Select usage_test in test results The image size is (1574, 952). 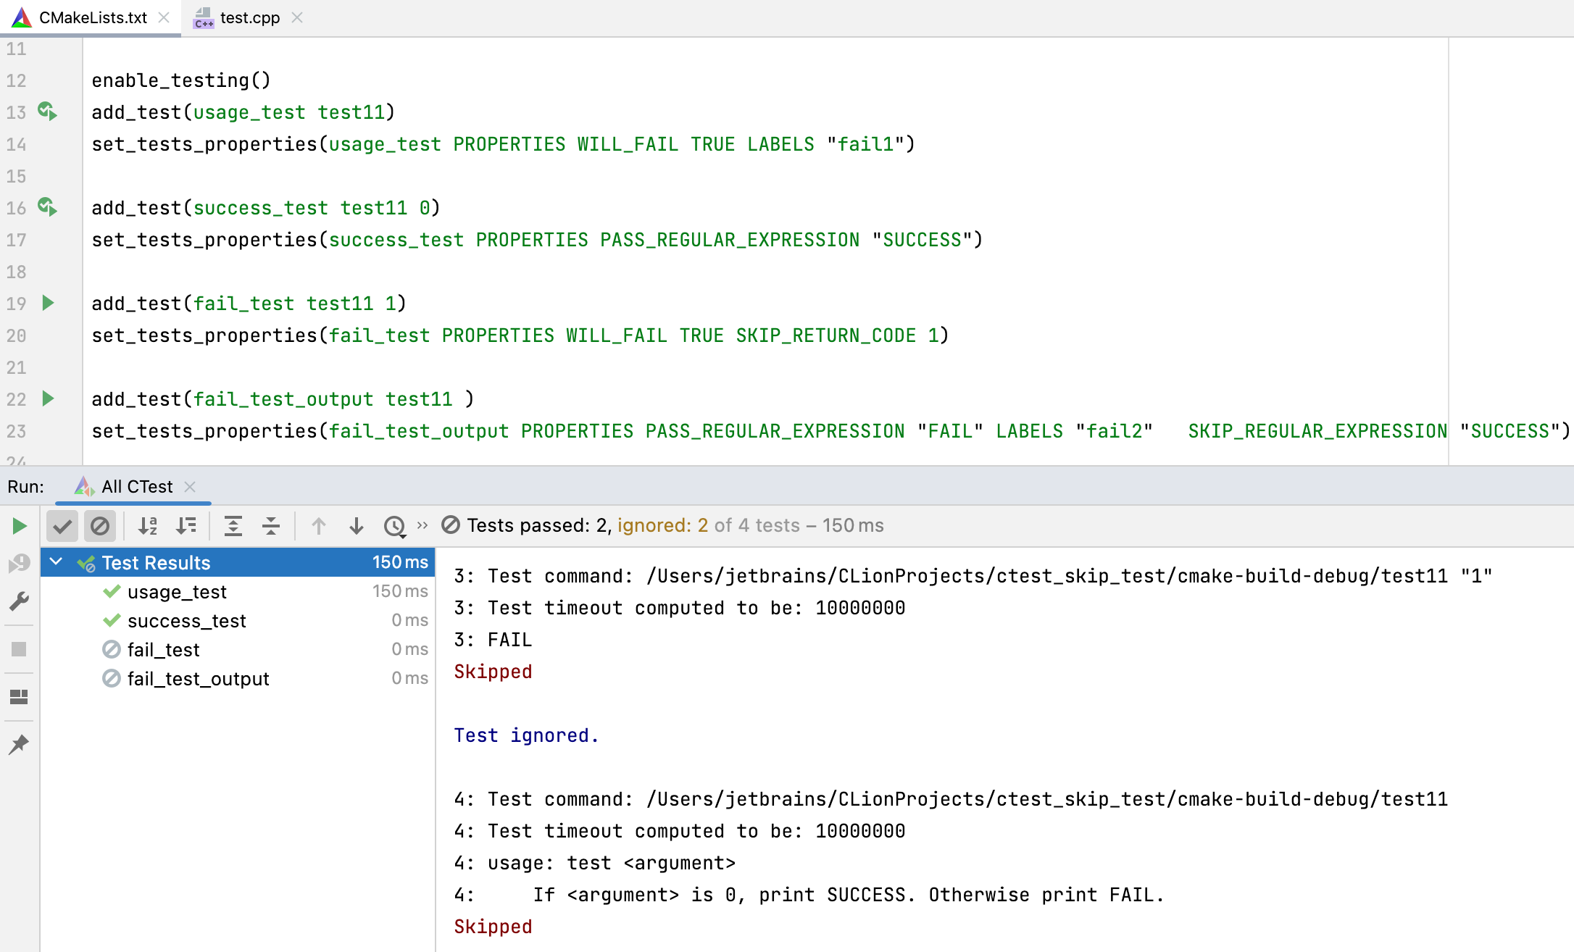pyautogui.click(x=177, y=592)
